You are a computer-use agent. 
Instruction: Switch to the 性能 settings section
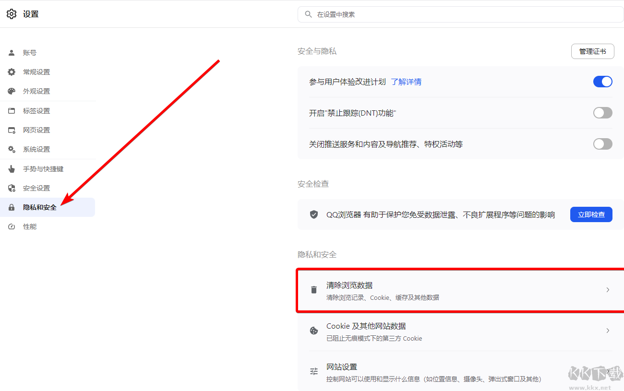29,226
